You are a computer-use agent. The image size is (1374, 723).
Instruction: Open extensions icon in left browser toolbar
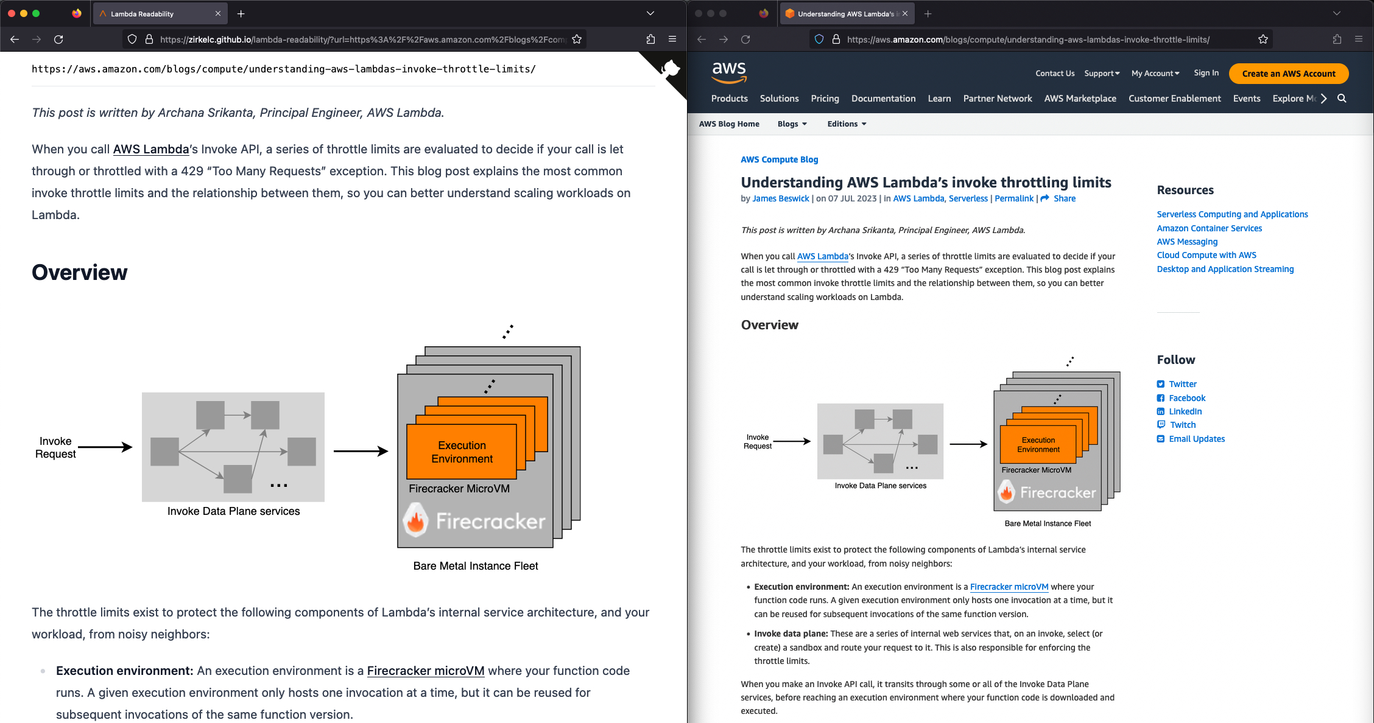[650, 40]
